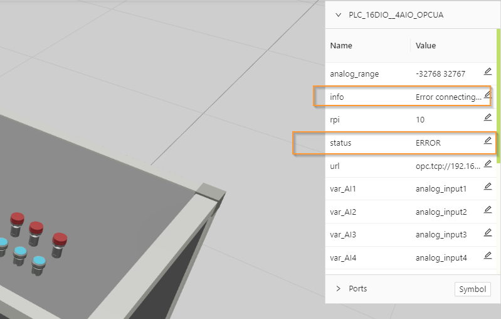
Task: Edit the var_AI3 value
Action: click(x=488, y=232)
